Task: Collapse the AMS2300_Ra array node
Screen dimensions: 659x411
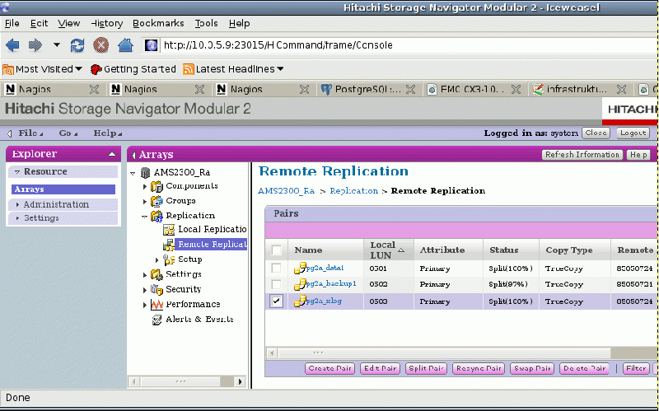Action: coord(133,173)
